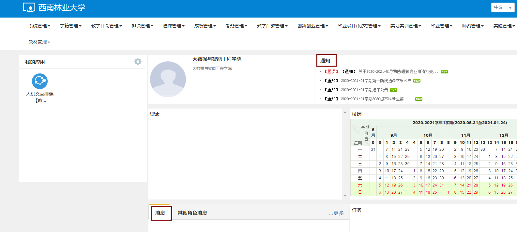
Task: Open the My Apps settings gear
Action: (138, 62)
